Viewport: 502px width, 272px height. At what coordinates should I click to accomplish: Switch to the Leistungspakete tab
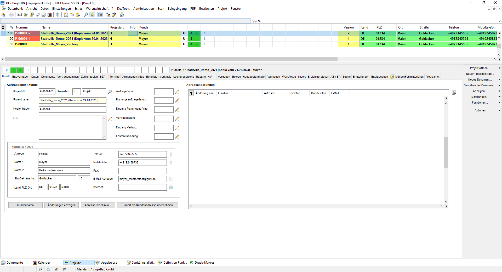pyautogui.click(x=184, y=77)
